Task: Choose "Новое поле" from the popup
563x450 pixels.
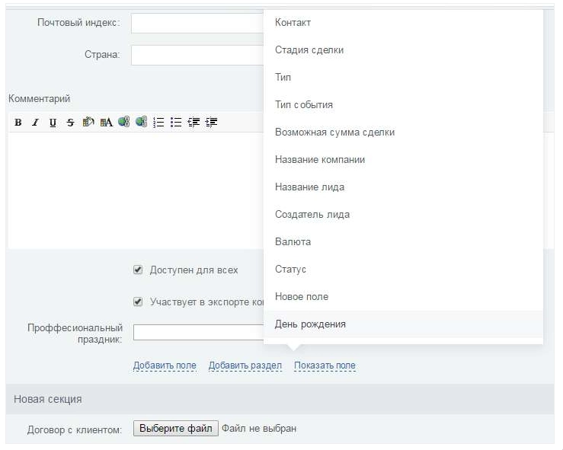Action: click(x=302, y=297)
